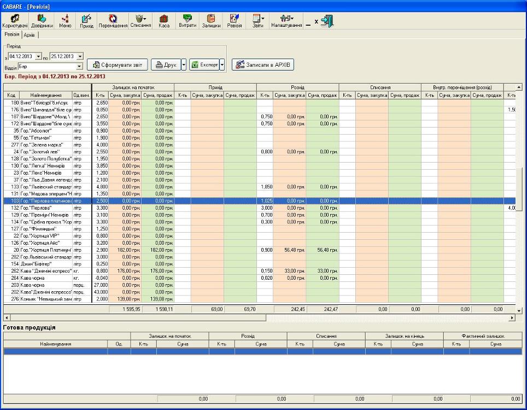This screenshot has height=410, width=527.
Task: Click the horizontal scrollbar thumb
Action: click(x=138, y=317)
